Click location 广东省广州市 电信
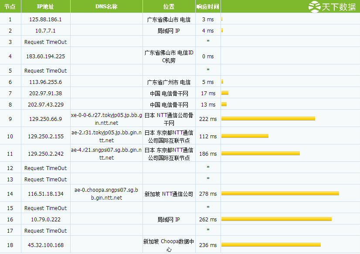360x254 pixels. (x=169, y=82)
